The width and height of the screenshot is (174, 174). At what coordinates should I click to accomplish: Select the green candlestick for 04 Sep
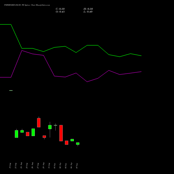(72, 140)
